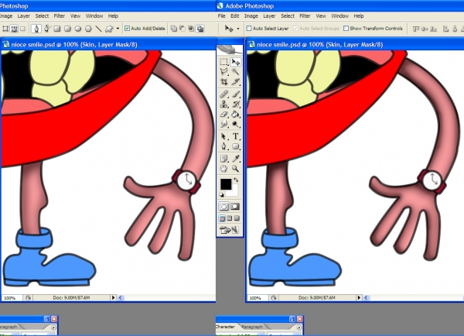The image size is (464, 336).
Task: Open Help menu in right window
Action: point(359,15)
